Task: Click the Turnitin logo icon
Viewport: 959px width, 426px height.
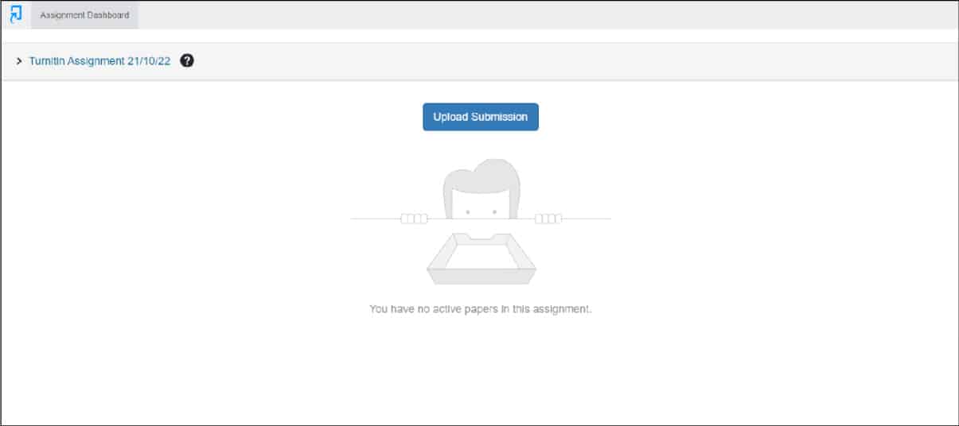Action: coord(16,14)
